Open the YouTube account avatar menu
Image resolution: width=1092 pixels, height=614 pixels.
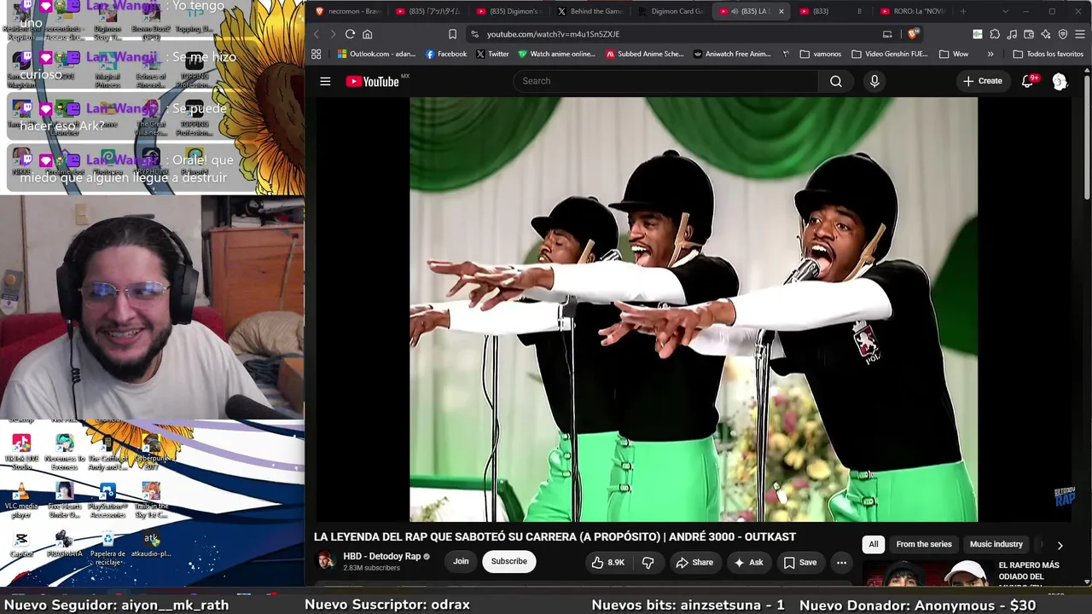coord(1060,81)
